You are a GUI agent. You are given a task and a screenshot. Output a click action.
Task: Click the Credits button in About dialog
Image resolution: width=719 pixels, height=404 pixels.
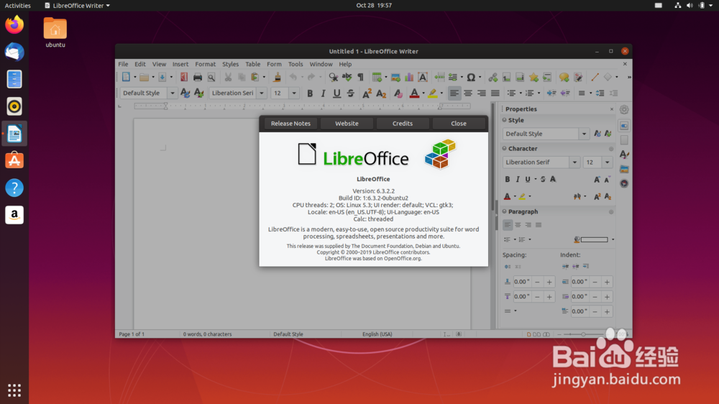tap(403, 124)
